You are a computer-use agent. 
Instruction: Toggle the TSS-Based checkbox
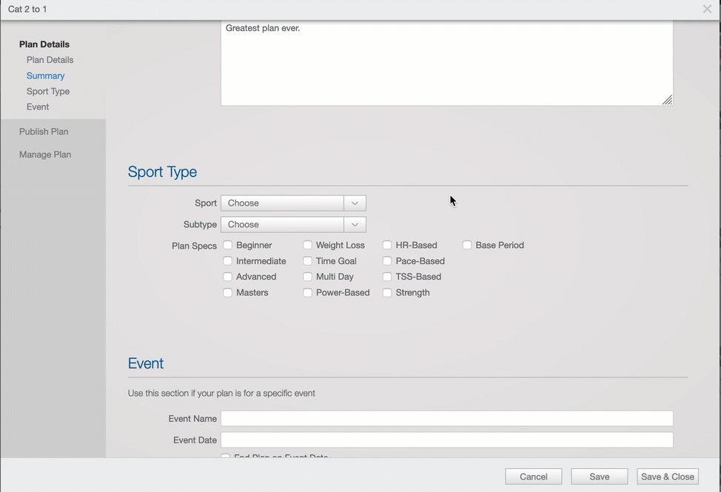coord(387,277)
